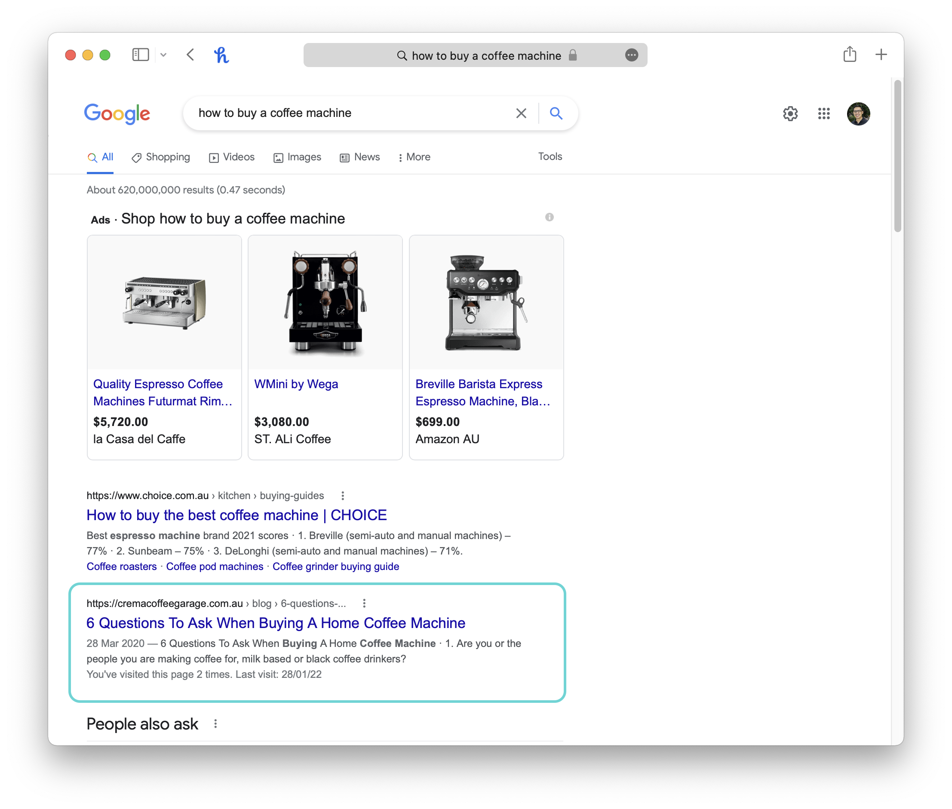The image size is (952, 809).
Task: Click the address bar search magnifier icon
Action: 402,55
